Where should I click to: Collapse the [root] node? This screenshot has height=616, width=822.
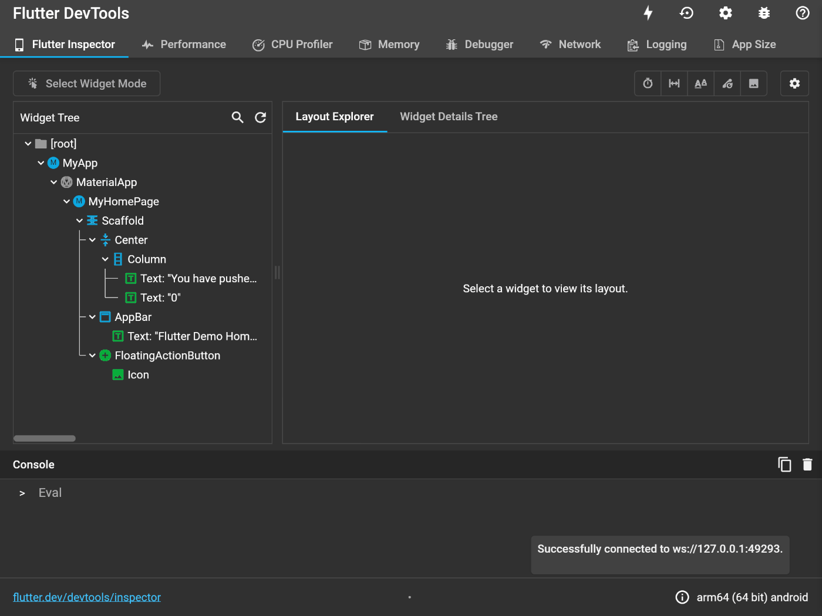point(28,144)
